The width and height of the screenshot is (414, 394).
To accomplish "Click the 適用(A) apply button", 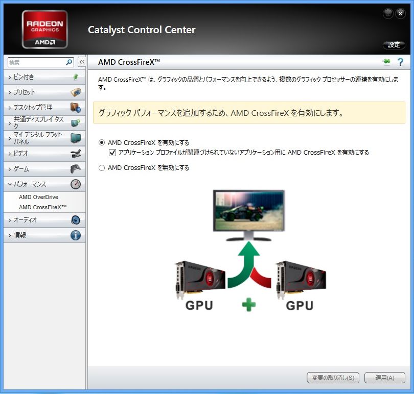I will [385, 378].
